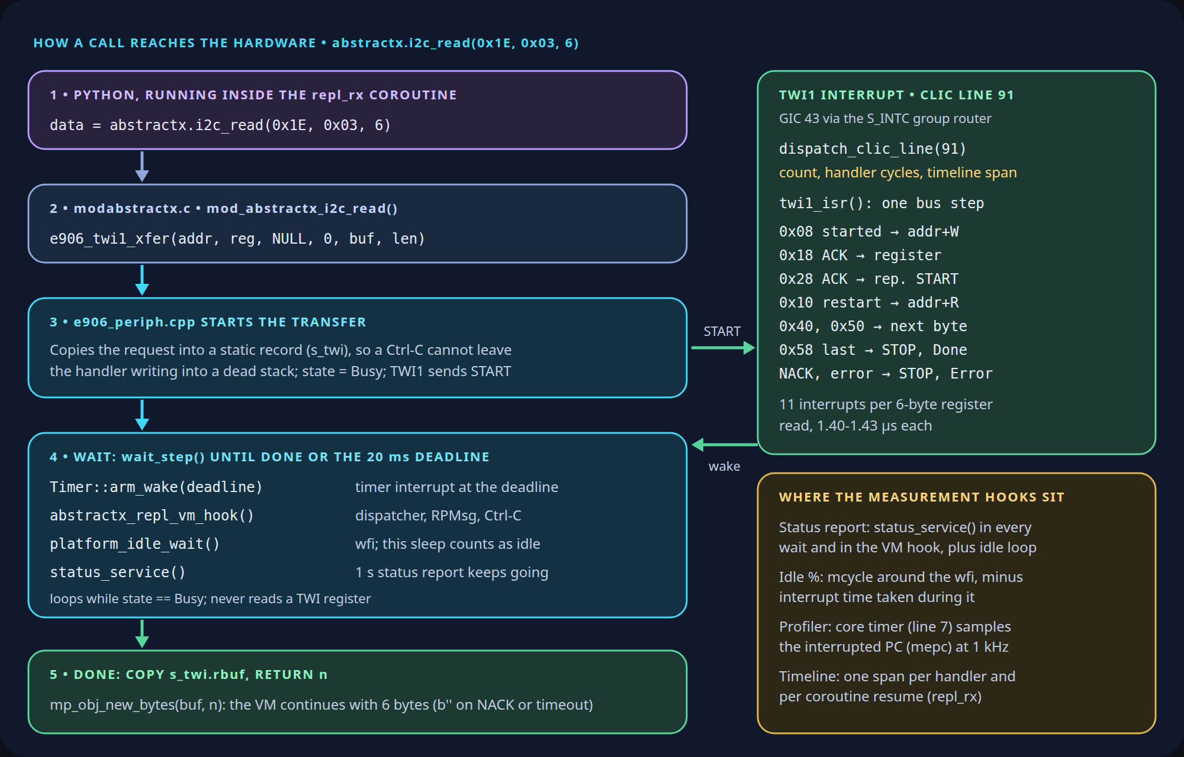Select the '0x18 ACK → register' row

[x=860, y=255]
